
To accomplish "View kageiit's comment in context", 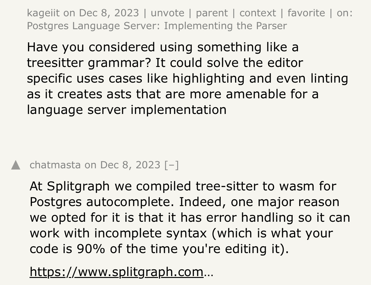I will [258, 13].
